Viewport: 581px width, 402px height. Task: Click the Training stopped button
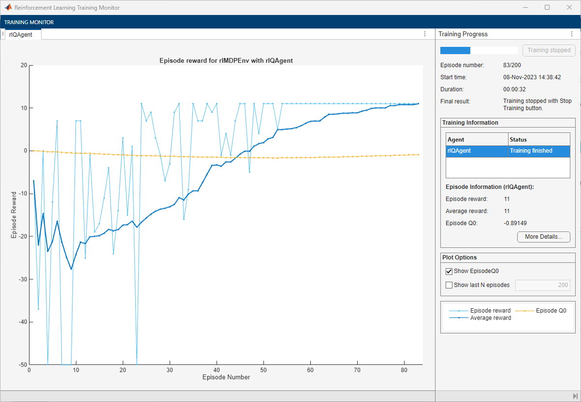point(549,50)
